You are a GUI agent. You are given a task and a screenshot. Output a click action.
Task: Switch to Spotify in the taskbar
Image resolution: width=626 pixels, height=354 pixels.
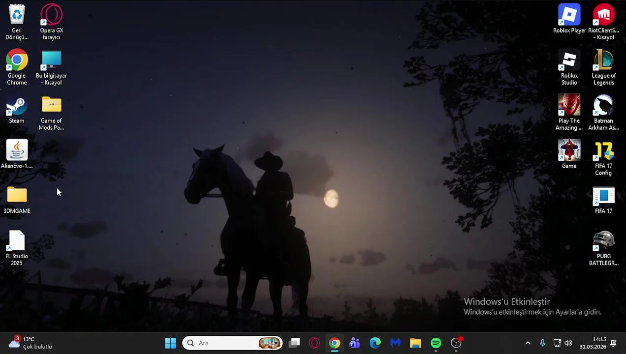436,343
